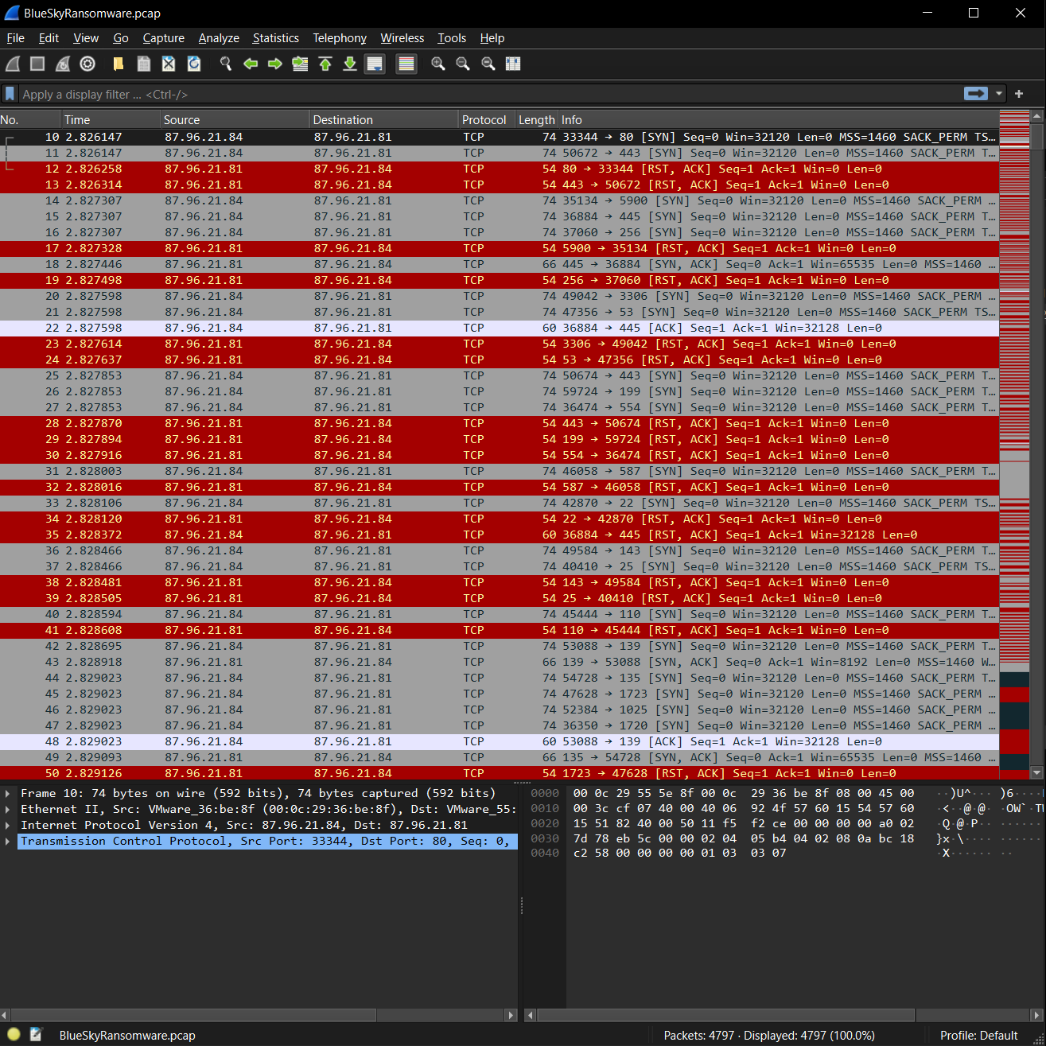Go back in packet history

click(251, 64)
